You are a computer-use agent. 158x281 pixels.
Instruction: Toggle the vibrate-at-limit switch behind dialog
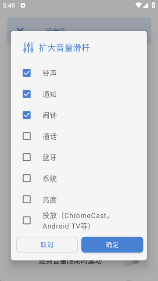132,262
